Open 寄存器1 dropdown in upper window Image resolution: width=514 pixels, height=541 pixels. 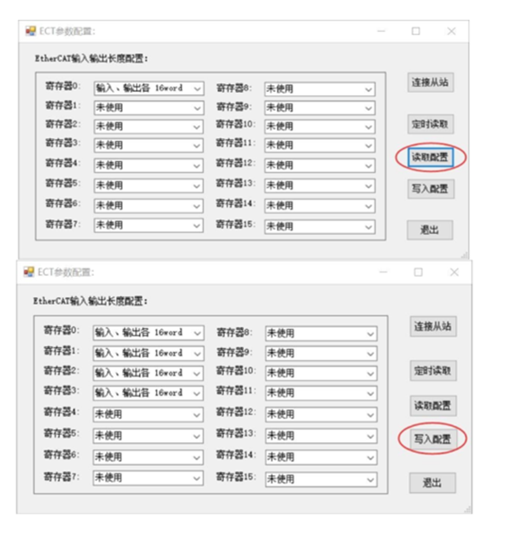(149, 108)
